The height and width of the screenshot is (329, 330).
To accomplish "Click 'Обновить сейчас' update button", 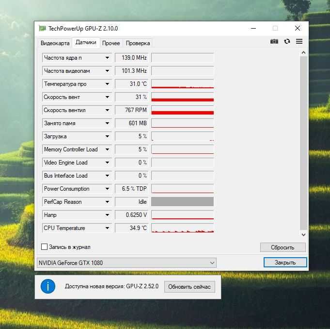I will (189, 287).
